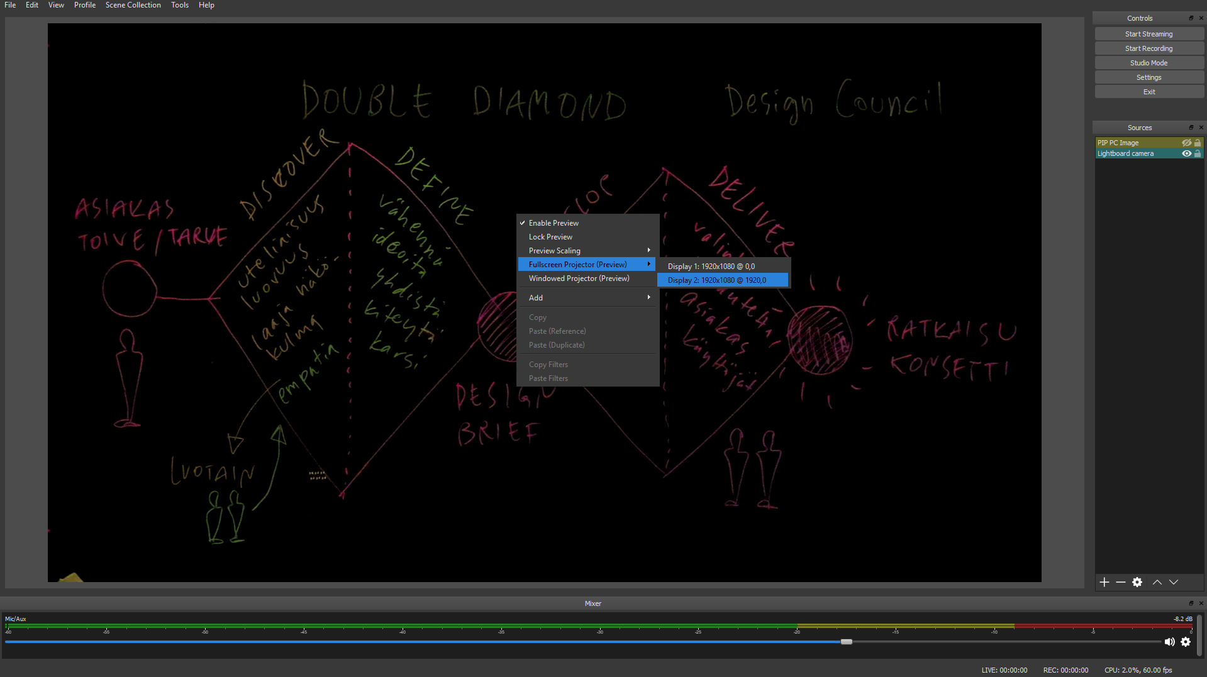The height and width of the screenshot is (677, 1207).
Task: Hide the Lightboard camera source
Action: pos(1186,153)
